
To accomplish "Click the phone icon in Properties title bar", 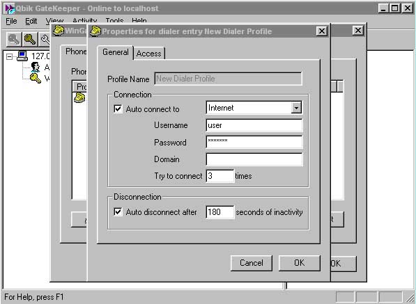I will [x=95, y=31].
